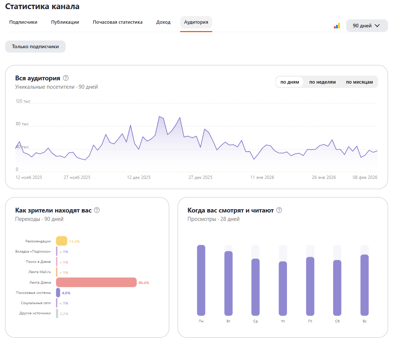Screen dimensions: 399x341
Task: Click the Поисковые системы purple bar
Action: 58,292
